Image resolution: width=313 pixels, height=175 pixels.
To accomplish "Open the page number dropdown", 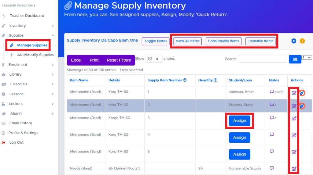I will tap(307, 57).
